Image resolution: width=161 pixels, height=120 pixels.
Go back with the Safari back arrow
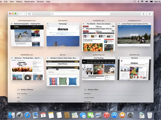click(x=20, y=14)
